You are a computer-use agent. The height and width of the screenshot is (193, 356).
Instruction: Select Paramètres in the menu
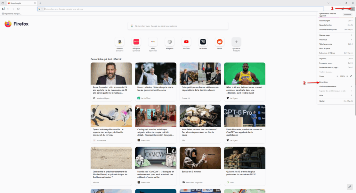tap(324, 82)
